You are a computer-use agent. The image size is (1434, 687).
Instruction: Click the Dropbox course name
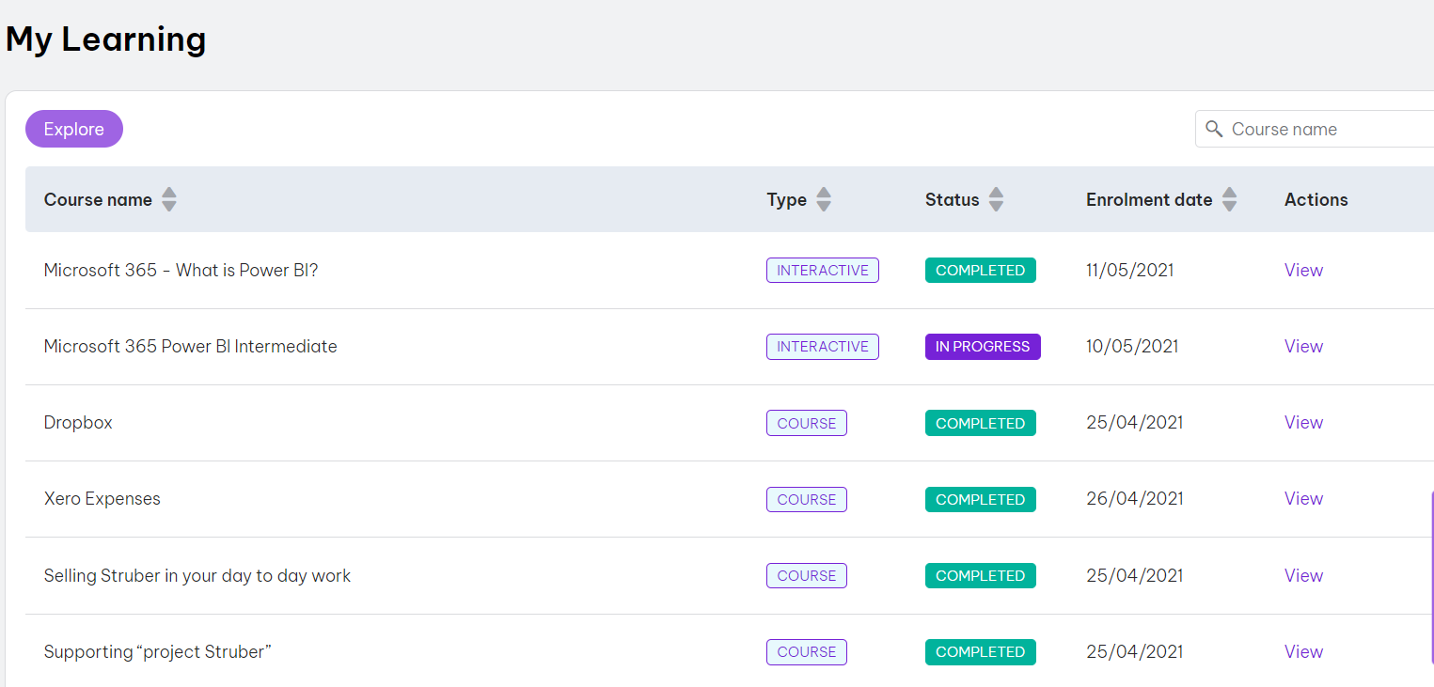click(78, 422)
